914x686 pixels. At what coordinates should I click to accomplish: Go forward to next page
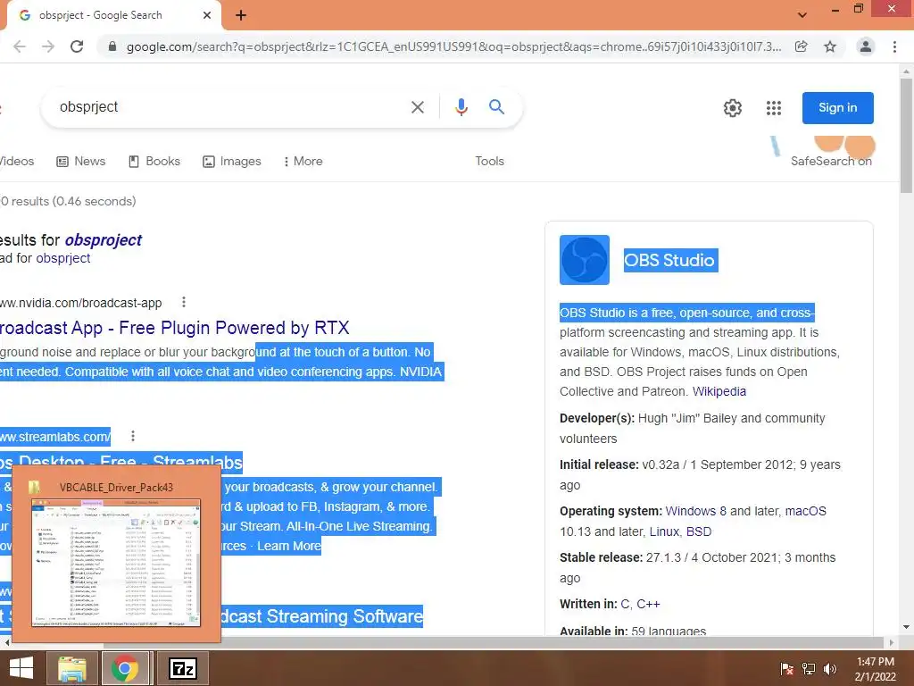(48, 46)
